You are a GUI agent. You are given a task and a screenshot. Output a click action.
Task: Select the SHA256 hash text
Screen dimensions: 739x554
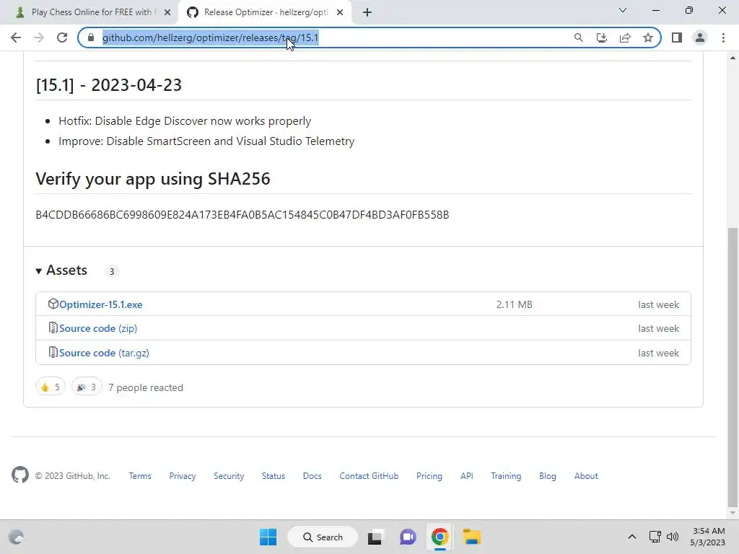click(242, 215)
